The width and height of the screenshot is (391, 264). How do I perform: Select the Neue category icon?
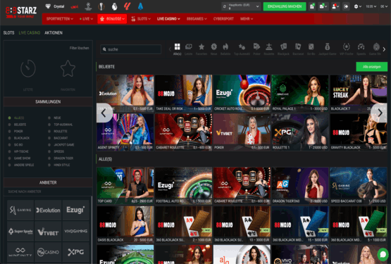[214, 46]
